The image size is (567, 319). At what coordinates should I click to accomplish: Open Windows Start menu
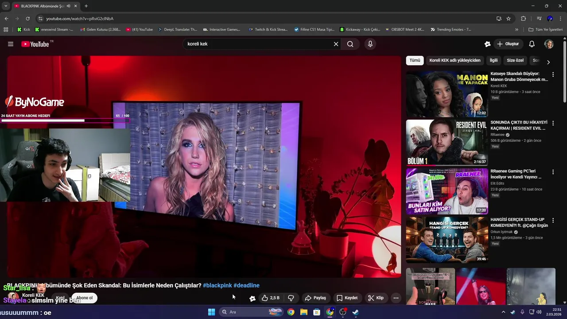coord(211,312)
